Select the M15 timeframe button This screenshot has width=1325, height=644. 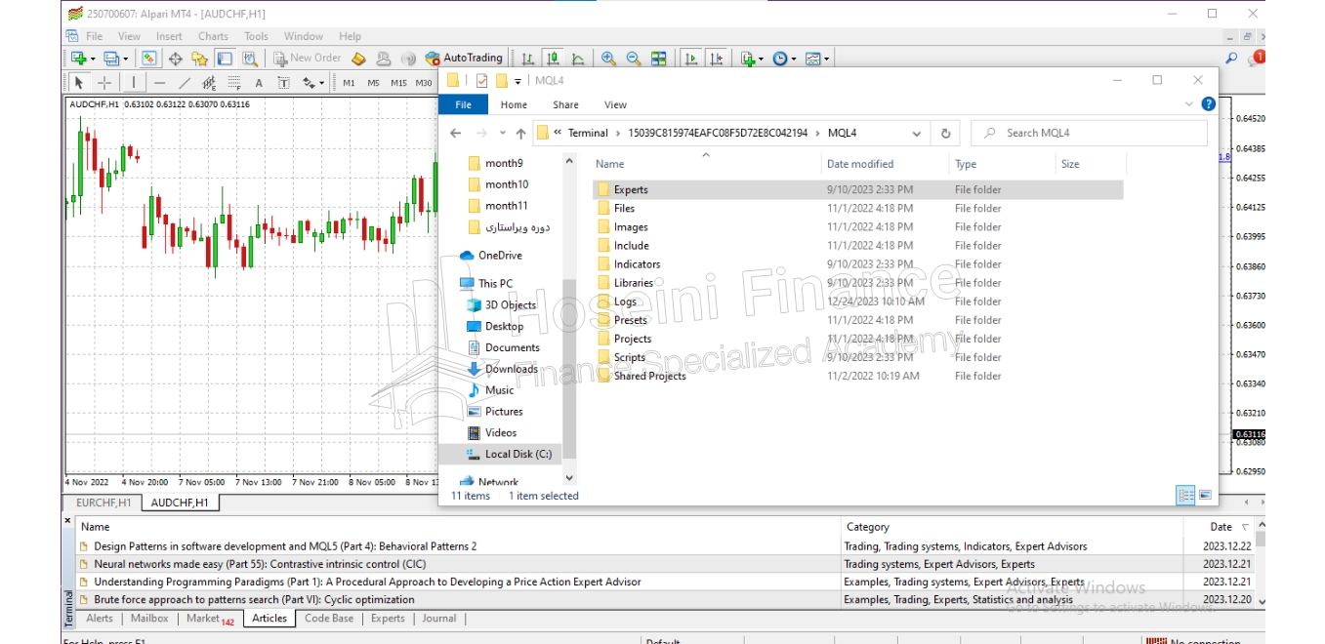click(x=398, y=83)
